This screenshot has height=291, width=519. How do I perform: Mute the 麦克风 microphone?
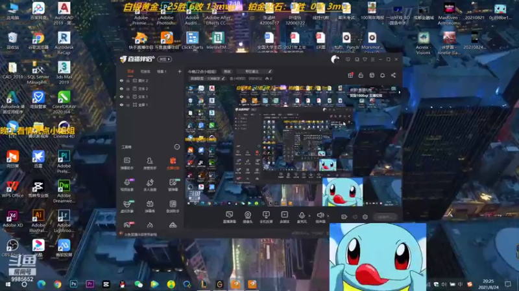tap(302, 217)
